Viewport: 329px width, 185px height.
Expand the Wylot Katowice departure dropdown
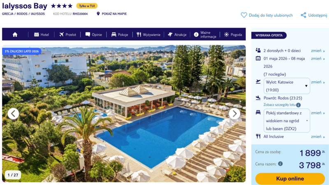pos(287,86)
